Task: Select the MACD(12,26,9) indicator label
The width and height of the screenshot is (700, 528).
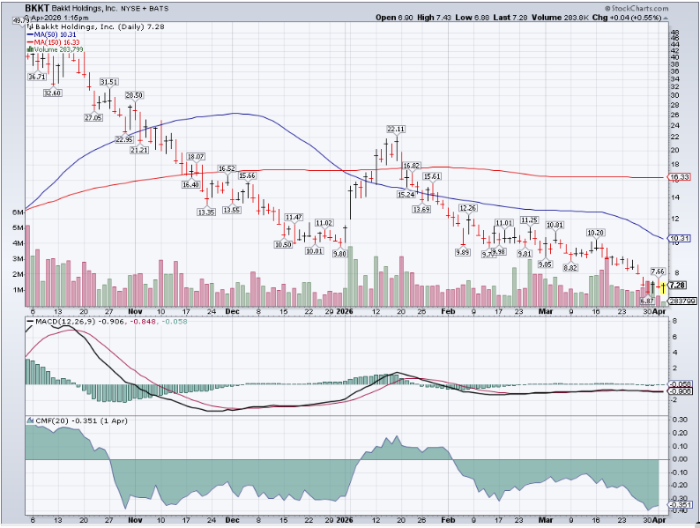Action: [x=60, y=322]
